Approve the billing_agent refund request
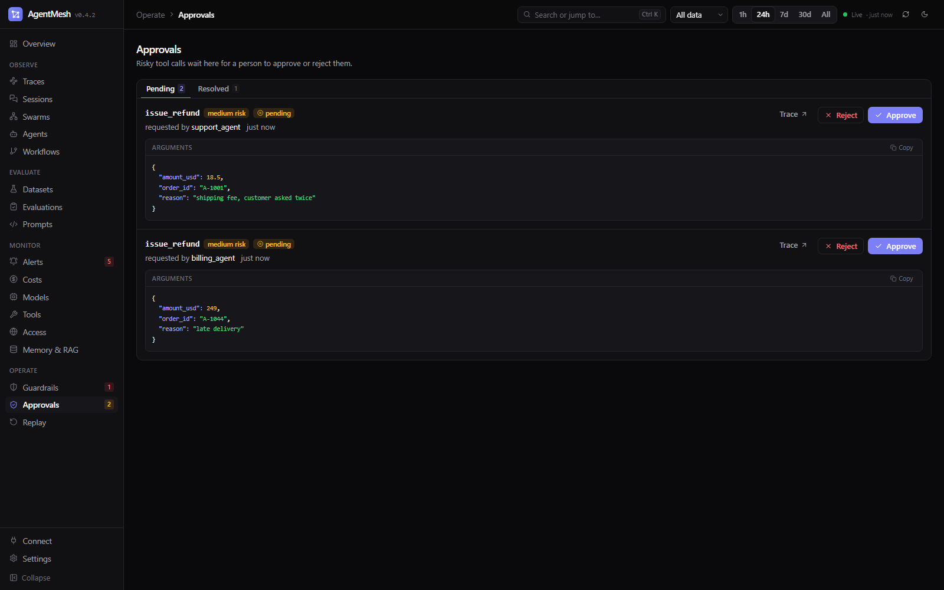 click(x=895, y=246)
